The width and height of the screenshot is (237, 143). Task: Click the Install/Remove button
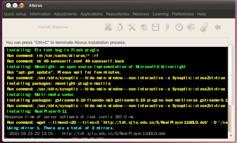[53, 27]
